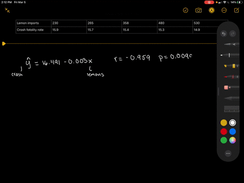This screenshot has width=244, height=183.
Task: Choose the lasso selection tool
Action: tap(231, 98)
